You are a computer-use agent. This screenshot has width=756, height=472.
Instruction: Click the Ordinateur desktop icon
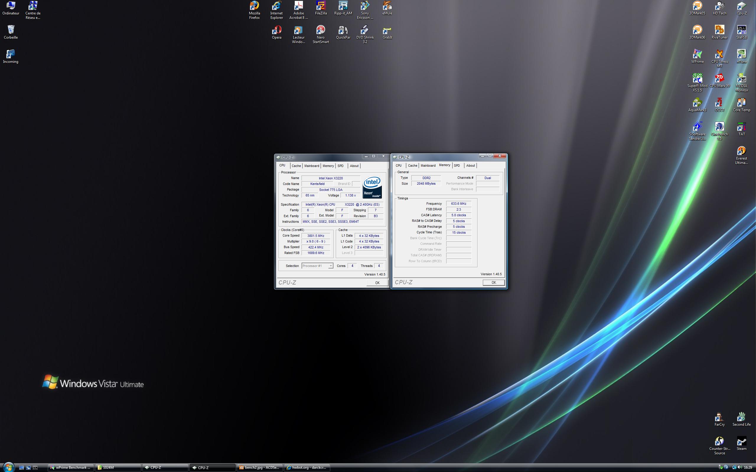(x=11, y=8)
